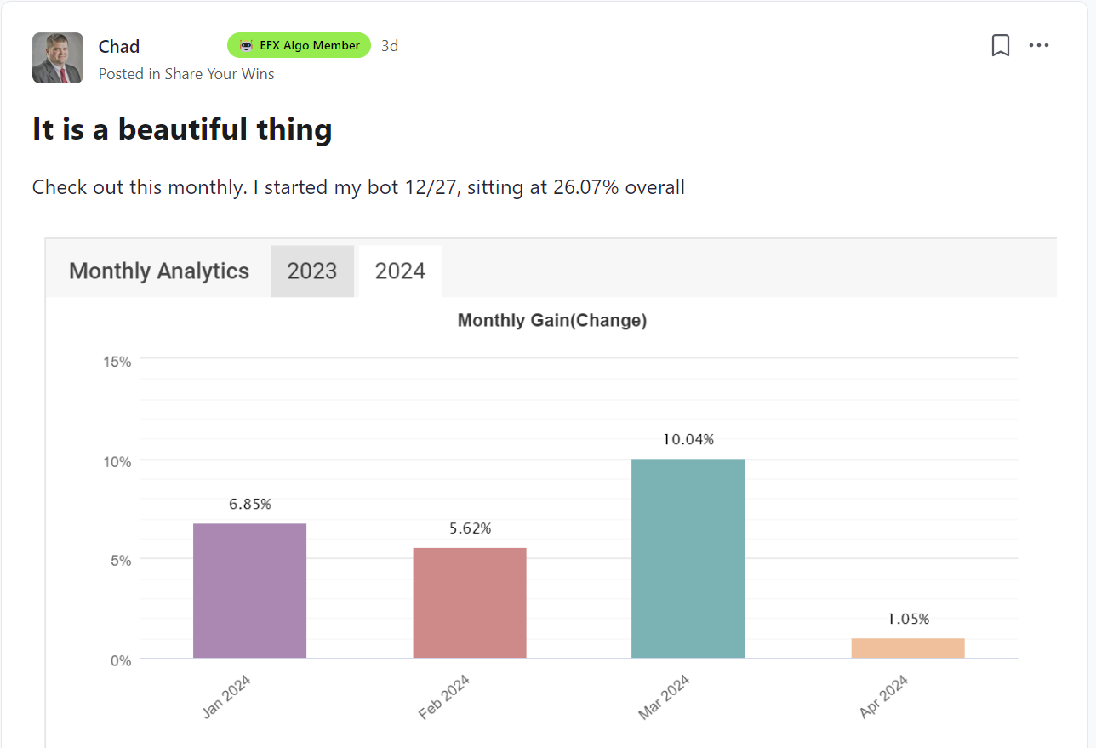This screenshot has width=1096, height=748.
Task: Click the Feb 2024 red bar
Action: [x=470, y=602]
